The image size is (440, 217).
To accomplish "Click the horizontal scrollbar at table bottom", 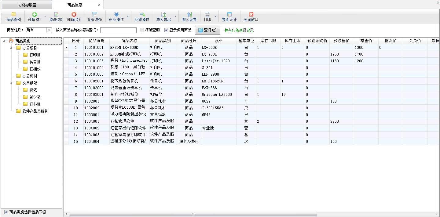I will click(193, 214).
